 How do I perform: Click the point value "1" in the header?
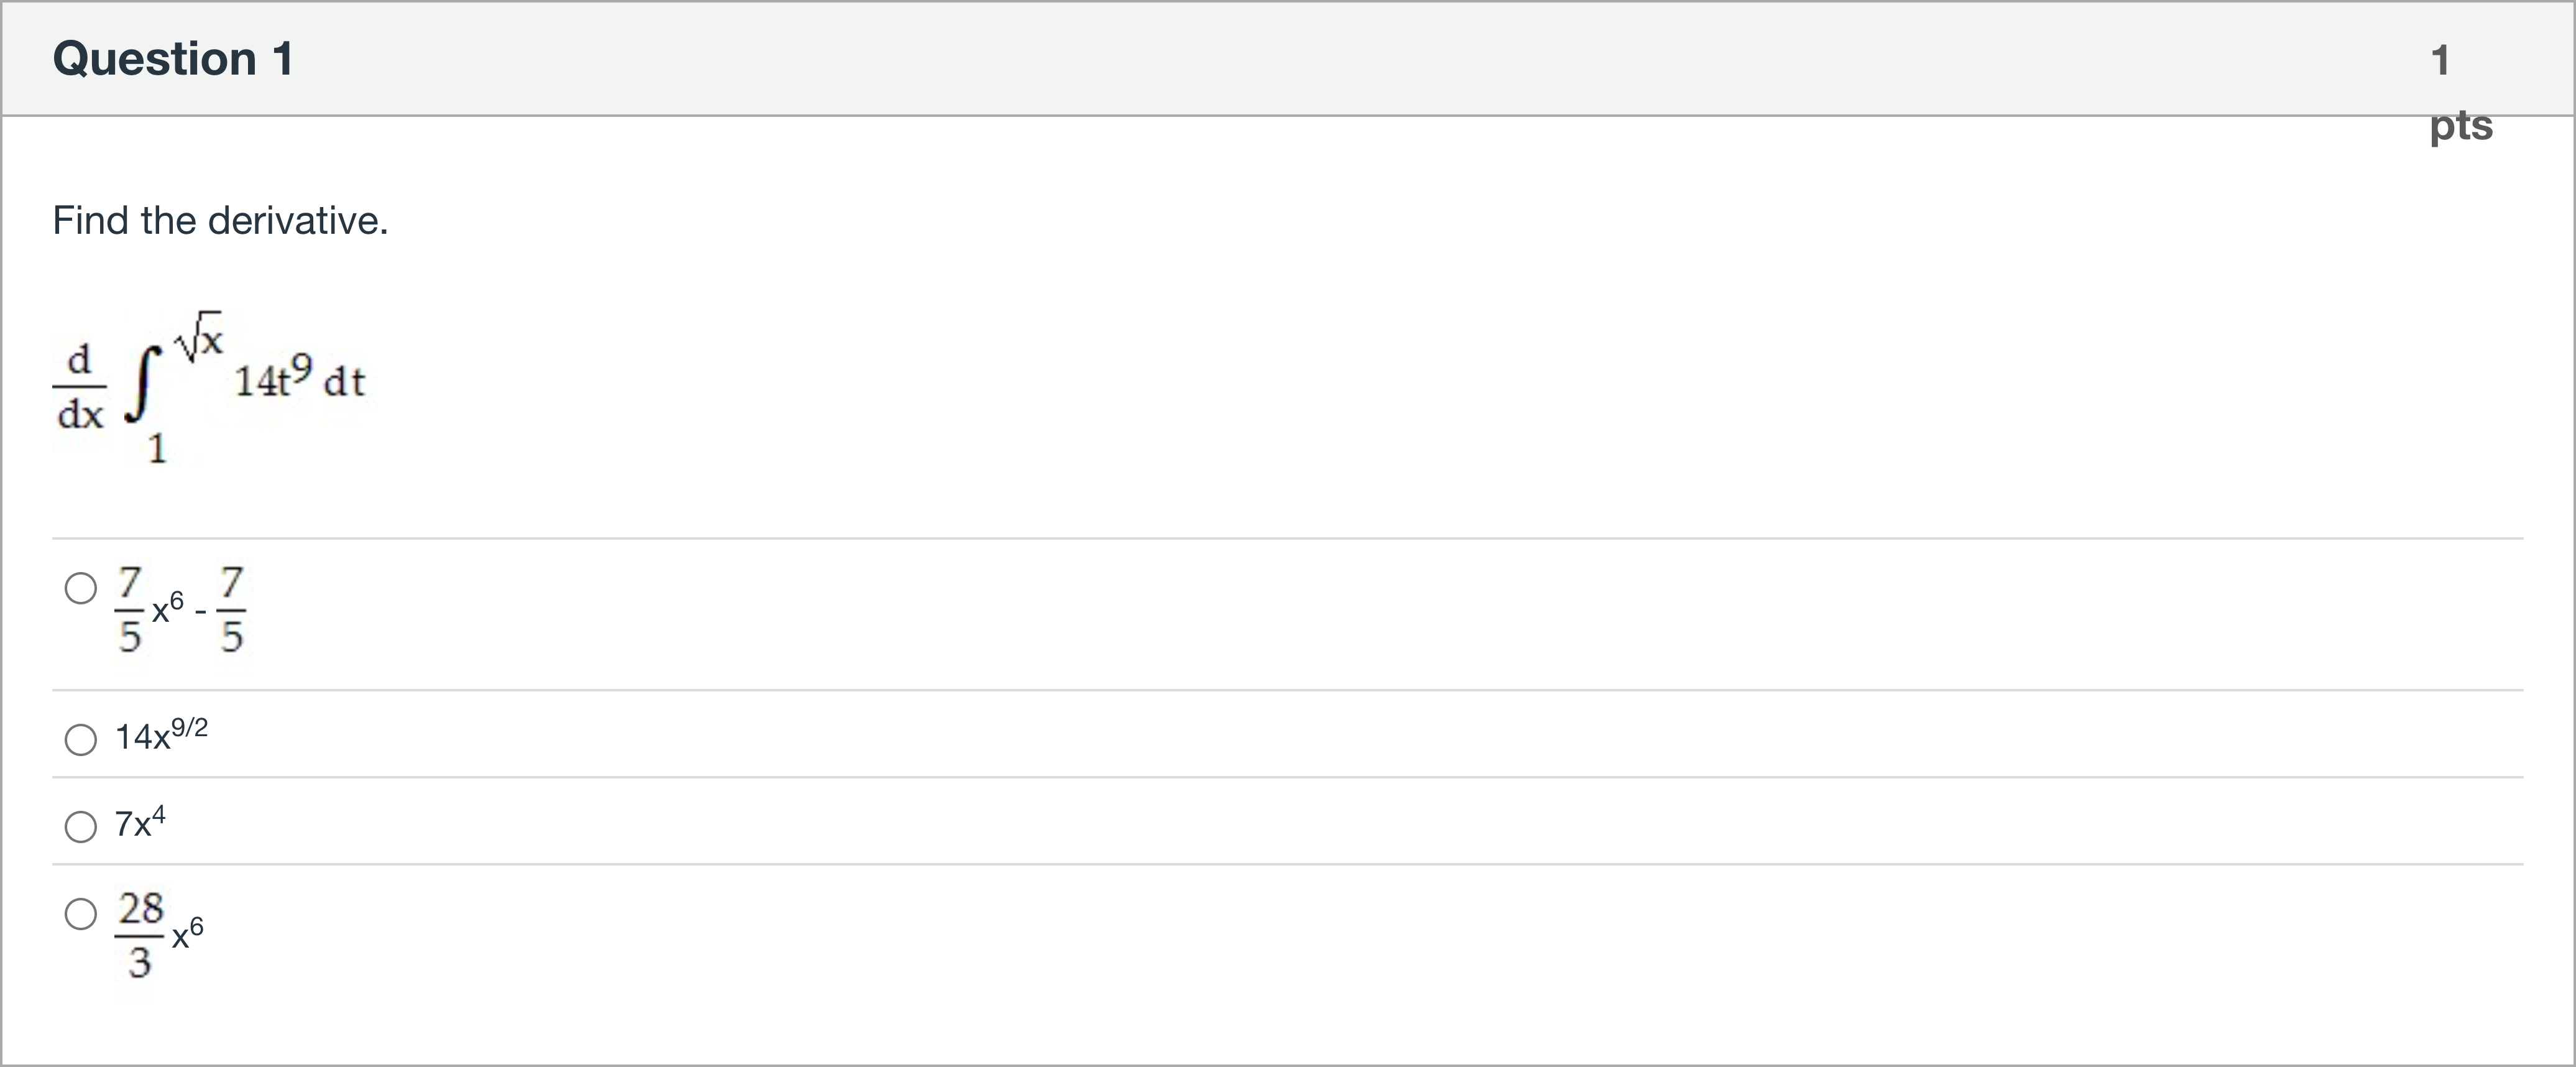pos(2441,60)
